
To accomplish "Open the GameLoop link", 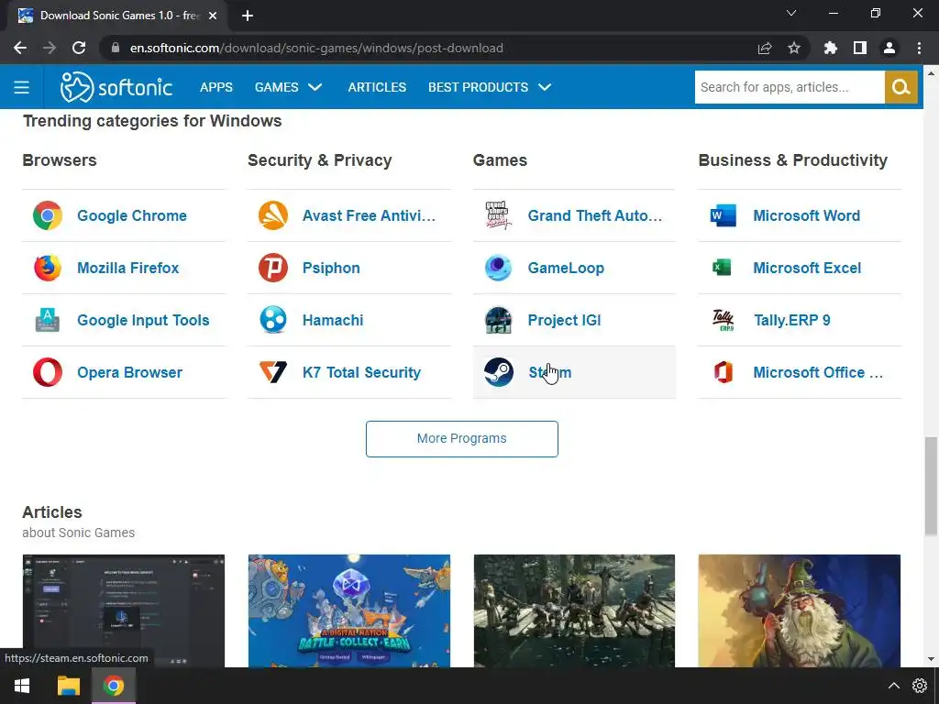I will (566, 268).
